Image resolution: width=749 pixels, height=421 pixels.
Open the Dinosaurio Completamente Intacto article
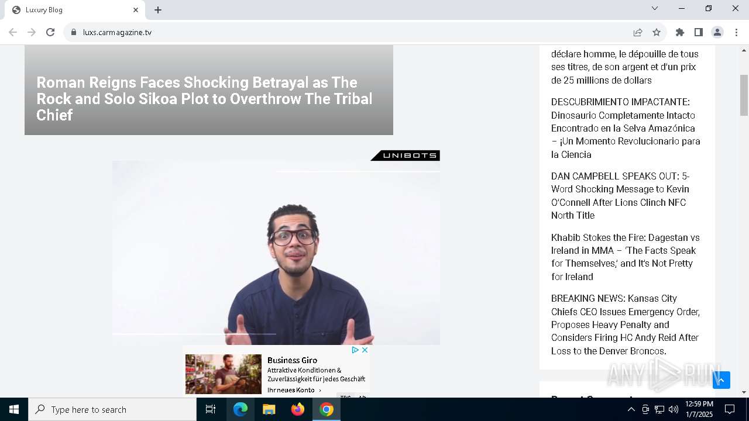626,128
